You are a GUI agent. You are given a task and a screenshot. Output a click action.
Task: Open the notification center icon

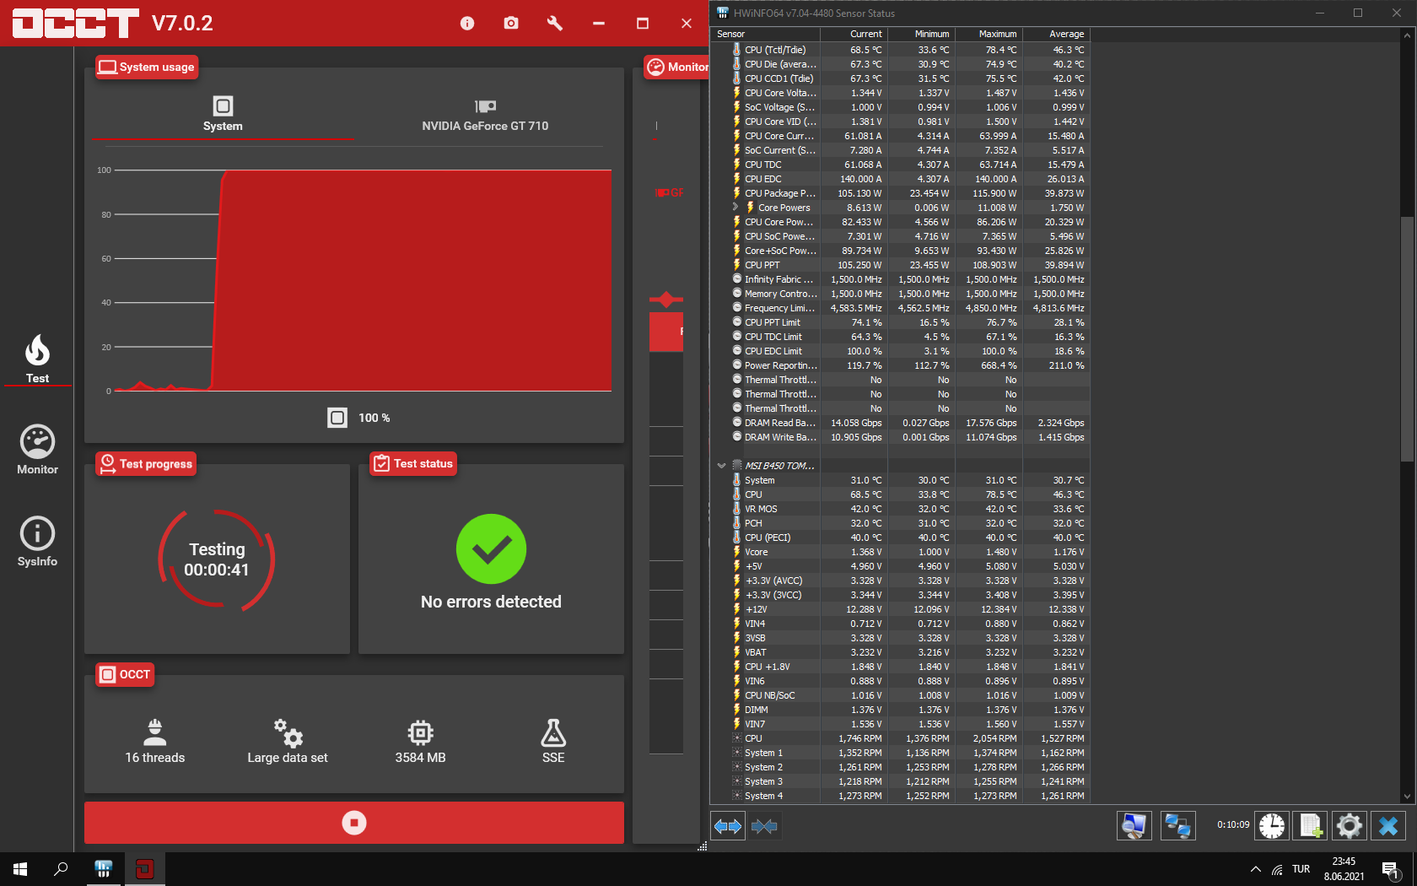tap(1392, 869)
